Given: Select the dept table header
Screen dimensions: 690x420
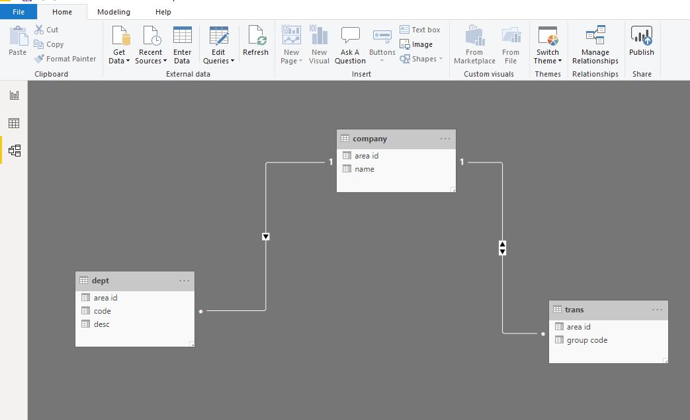Looking at the screenshot, I should tap(135, 281).
